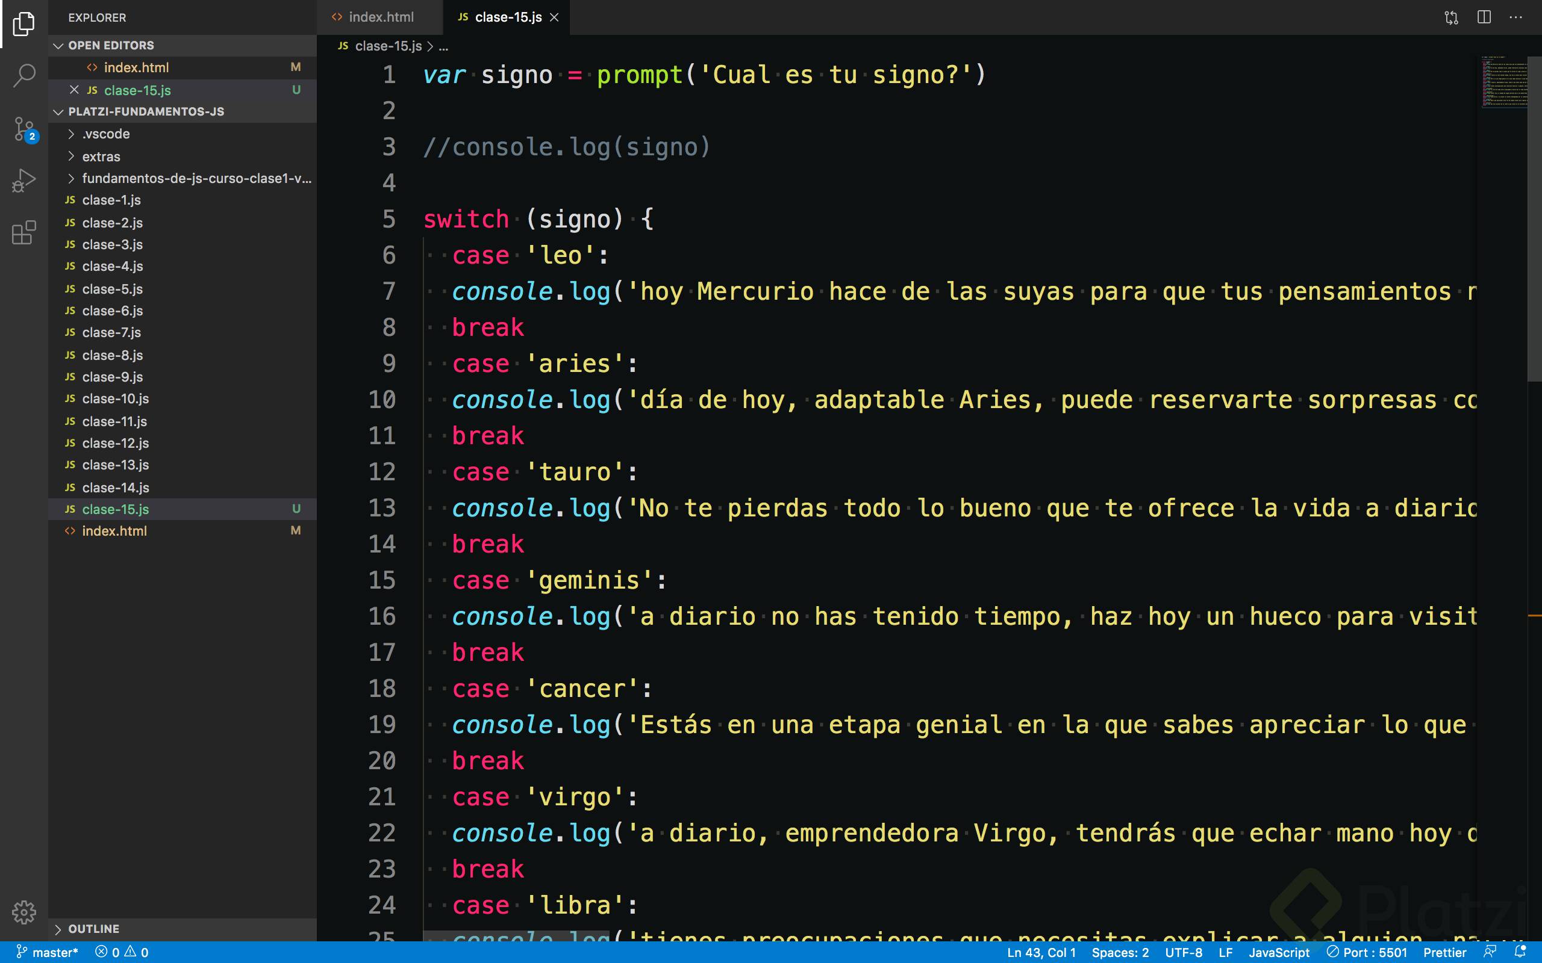
Task: Open the Run and Debug view
Action: (23, 181)
